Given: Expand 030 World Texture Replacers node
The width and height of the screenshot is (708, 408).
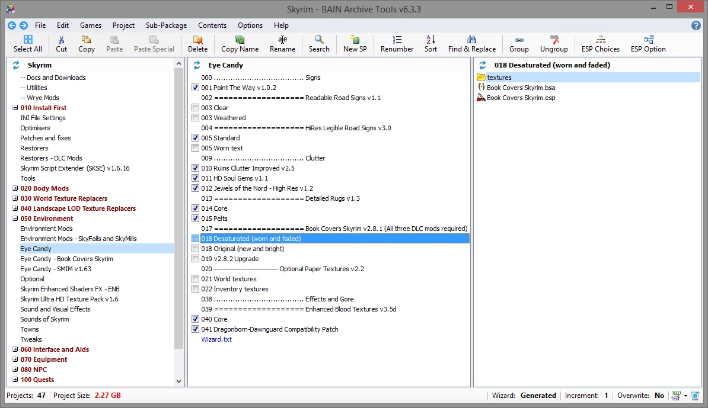Looking at the screenshot, I should pos(15,198).
